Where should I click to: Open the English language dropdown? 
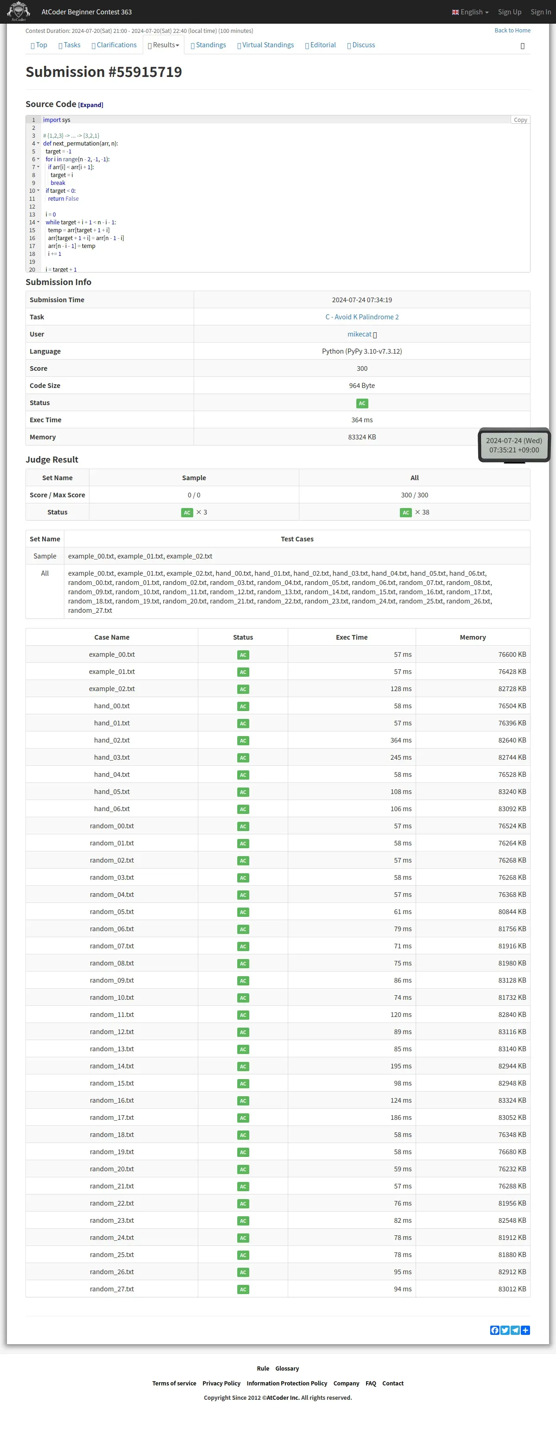tap(471, 12)
